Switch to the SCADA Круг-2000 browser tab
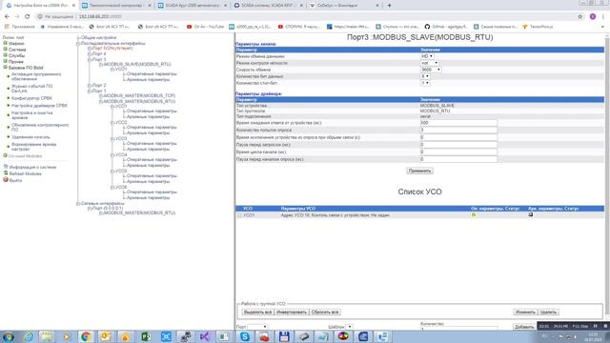This screenshot has width=610, height=343. (193, 6)
